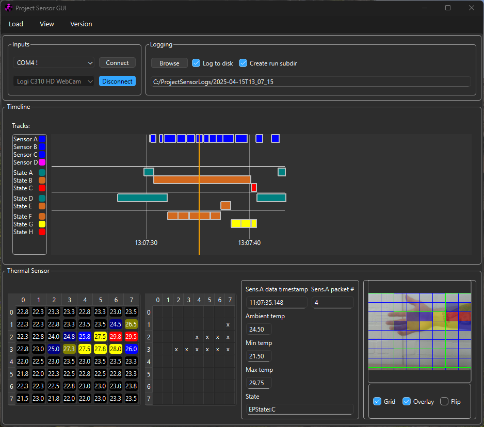Click the State B orange legend marker
This screenshot has height=427, width=484.
(42, 180)
